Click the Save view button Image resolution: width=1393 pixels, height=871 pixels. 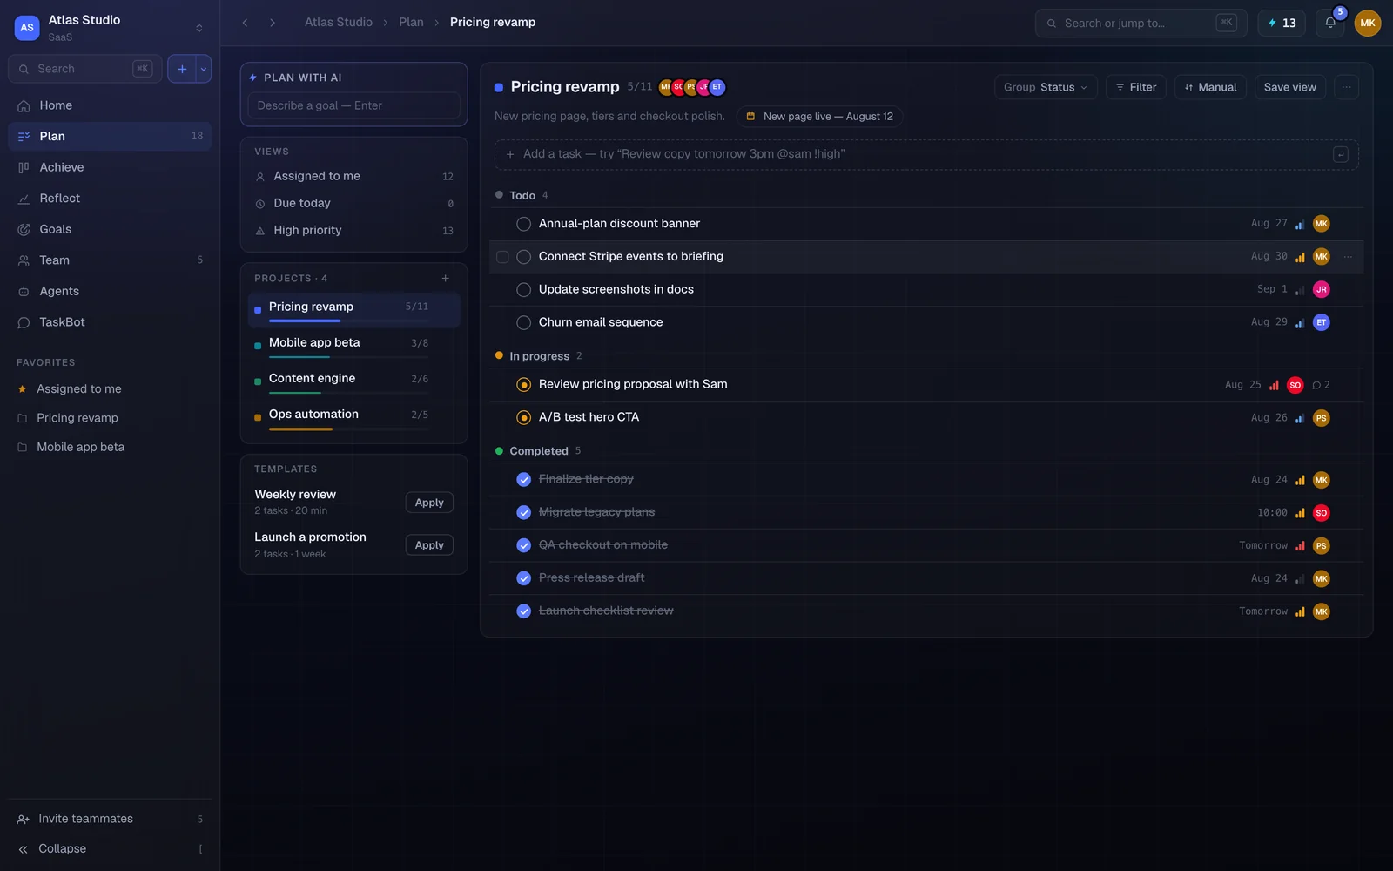pyautogui.click(x=1290, y=87)
